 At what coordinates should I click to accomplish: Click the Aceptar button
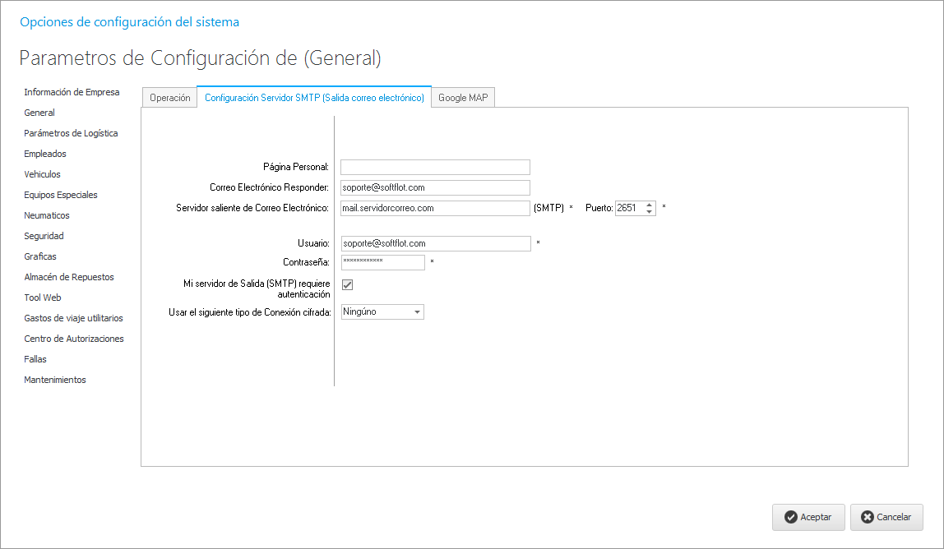point(807,517)
